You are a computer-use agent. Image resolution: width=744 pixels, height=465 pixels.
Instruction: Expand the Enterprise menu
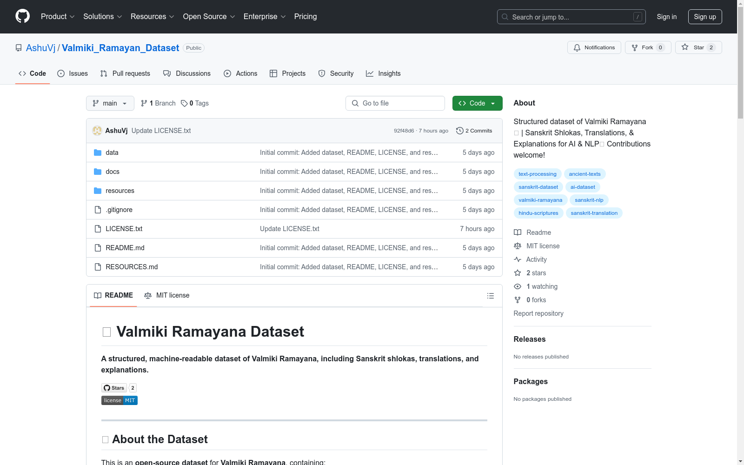coord(265,16)
